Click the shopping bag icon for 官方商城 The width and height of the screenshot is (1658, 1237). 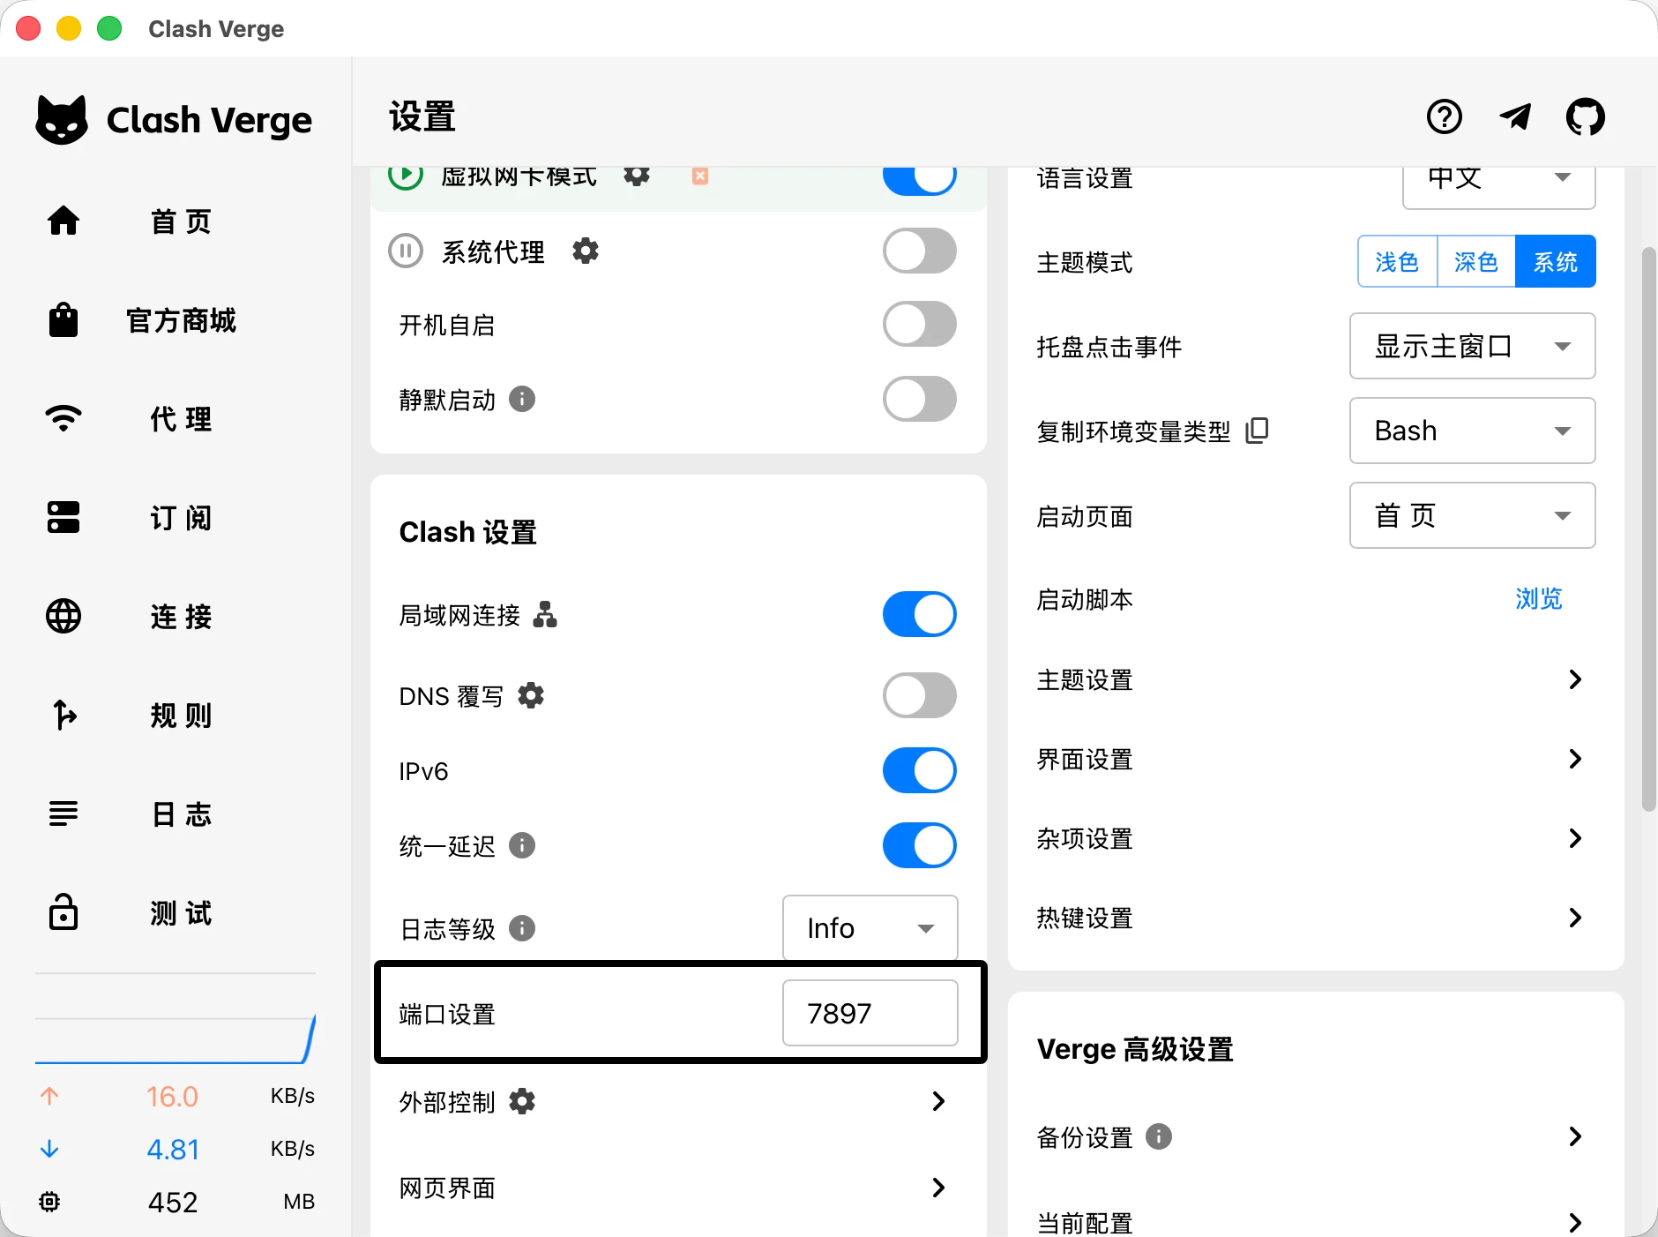tap(63, 319)
